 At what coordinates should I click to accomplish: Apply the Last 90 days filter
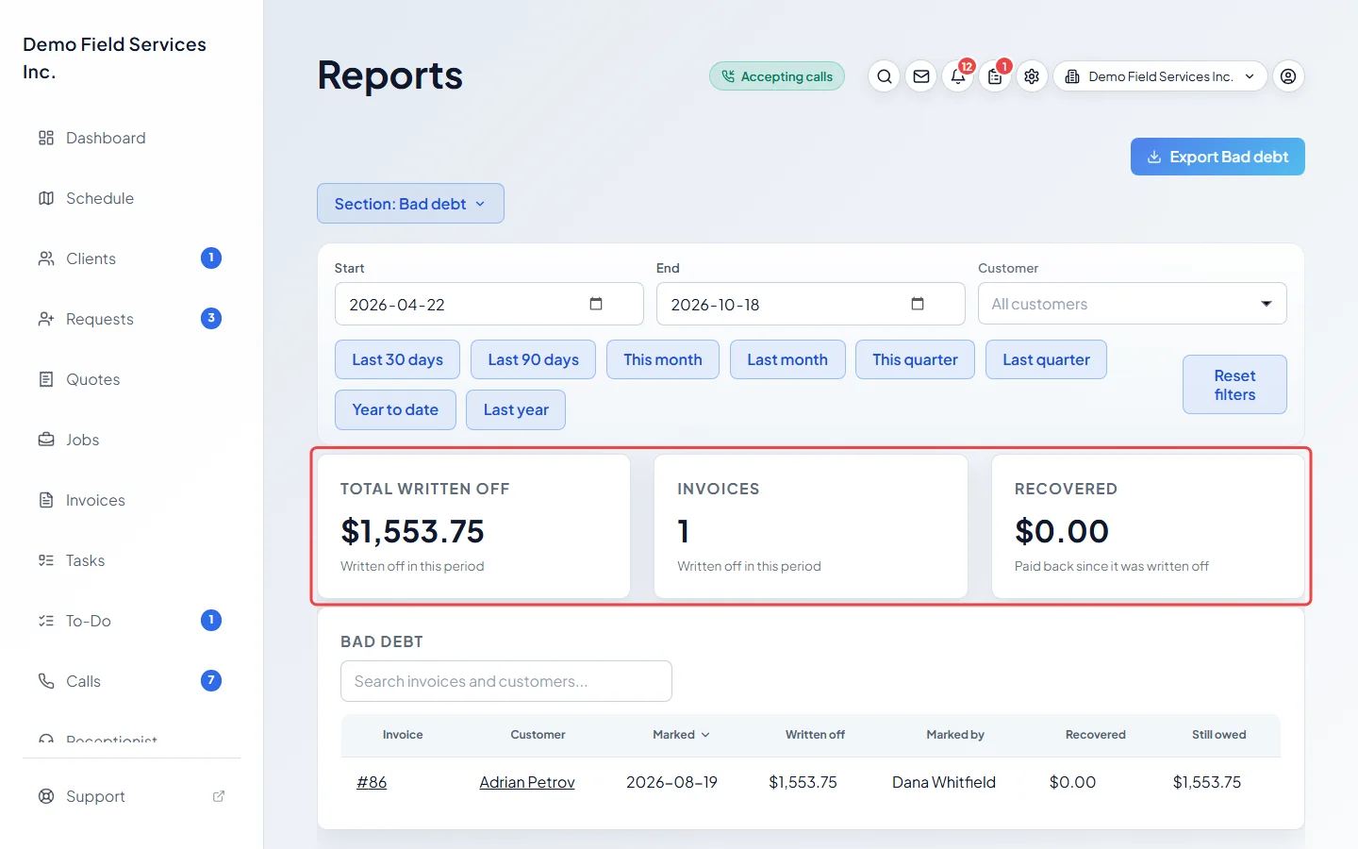(533, 359)
